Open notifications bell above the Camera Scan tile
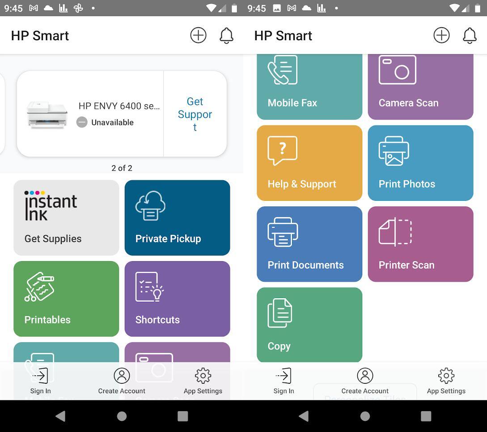This screenshot has width=487, height=432. click(x=470, y=35)
